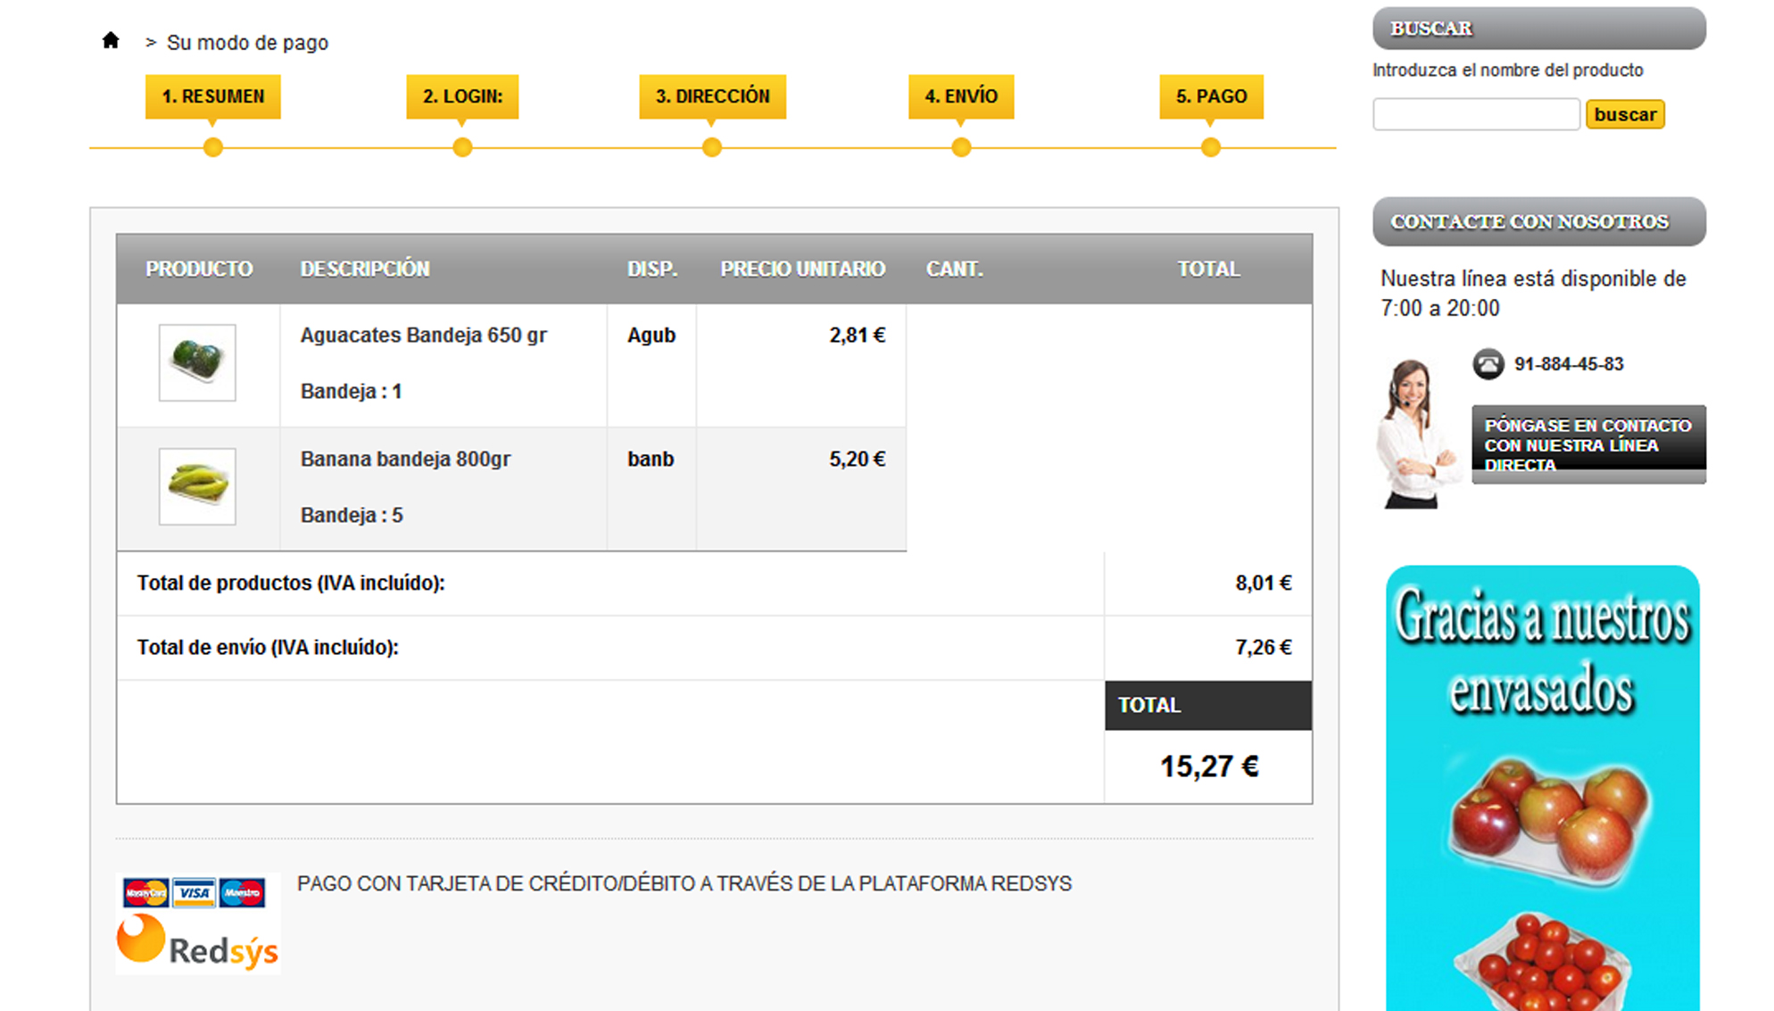Focus the product name search field
The height and width of the screenshot is (1011, 1774).
click(1476, 114)
